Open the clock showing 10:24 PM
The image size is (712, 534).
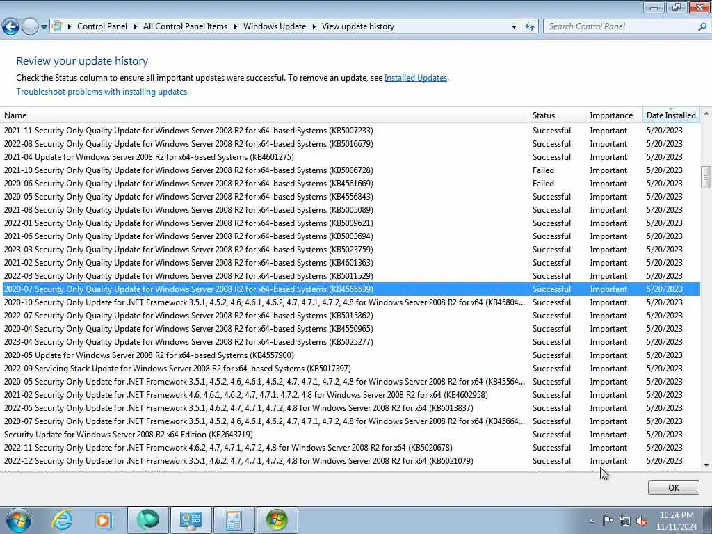pyautogui.click(x=676, y=521)
